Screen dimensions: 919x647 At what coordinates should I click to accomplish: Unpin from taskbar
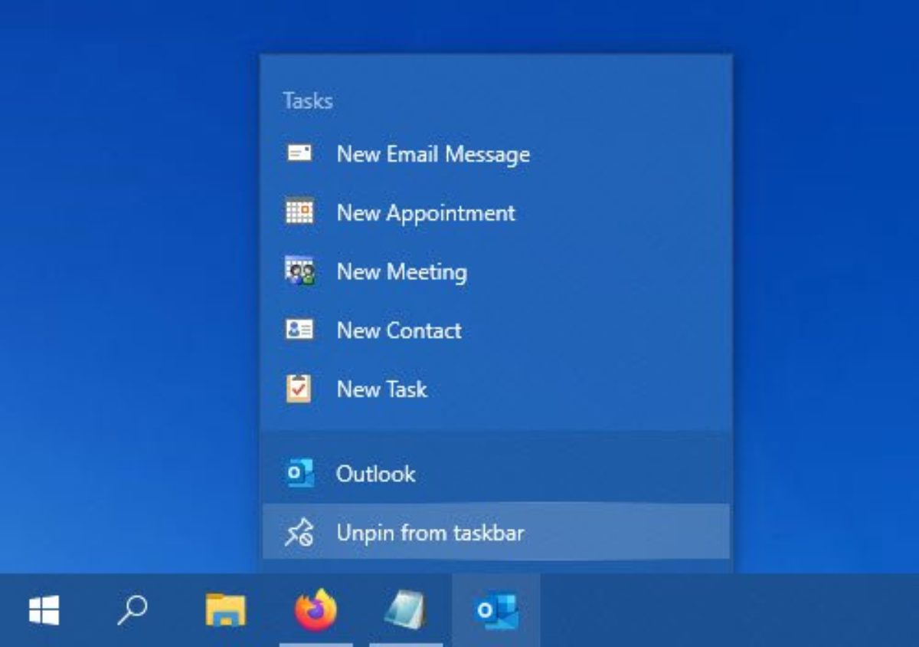pos(496,532)
